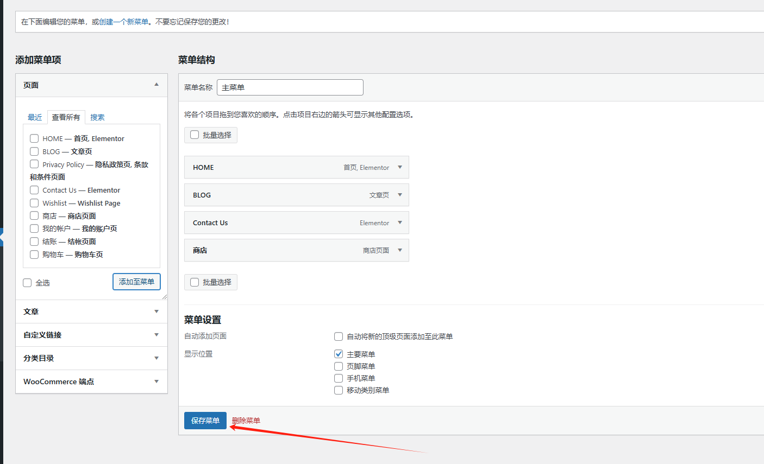Enable the 手机菜单 display location

click(338, 378)
